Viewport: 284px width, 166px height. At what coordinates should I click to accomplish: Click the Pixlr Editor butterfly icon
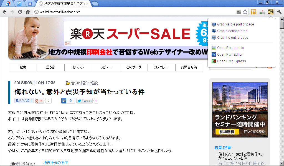[x=214, y=55]
